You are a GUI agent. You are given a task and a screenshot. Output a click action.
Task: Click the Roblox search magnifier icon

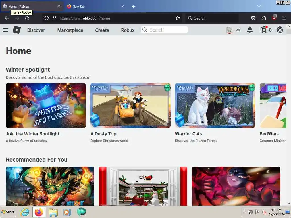(x=145, y=30)
